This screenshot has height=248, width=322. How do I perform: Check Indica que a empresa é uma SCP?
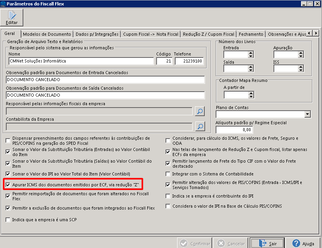tap(8, 220)
